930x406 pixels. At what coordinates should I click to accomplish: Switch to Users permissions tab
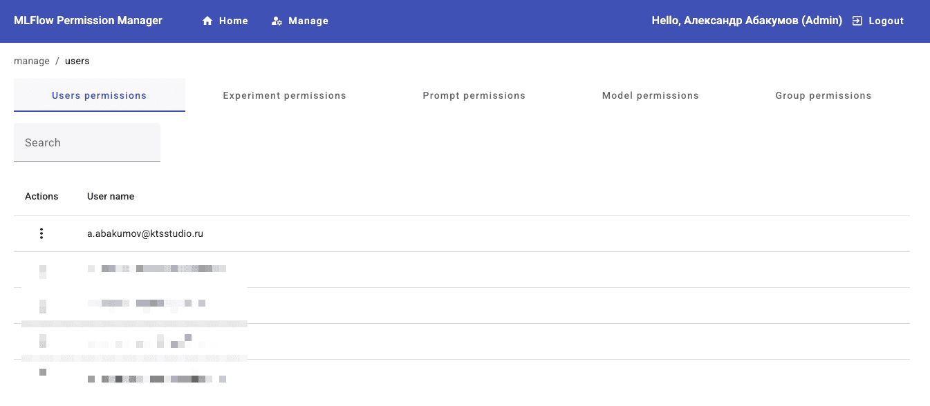tap(99, 95)
